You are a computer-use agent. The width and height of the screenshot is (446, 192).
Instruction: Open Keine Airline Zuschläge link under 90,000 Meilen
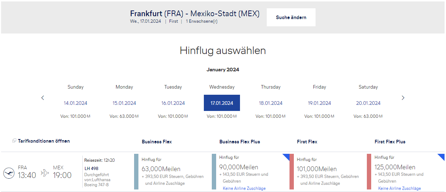[244, 188]
